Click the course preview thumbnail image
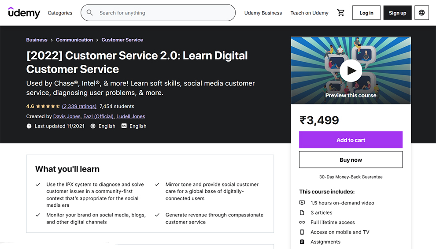436x249 pixels. coord(351,71)
